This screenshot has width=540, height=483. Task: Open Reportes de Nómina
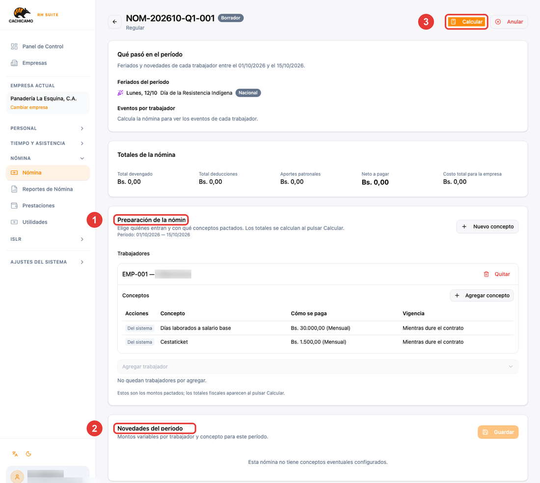48,189
